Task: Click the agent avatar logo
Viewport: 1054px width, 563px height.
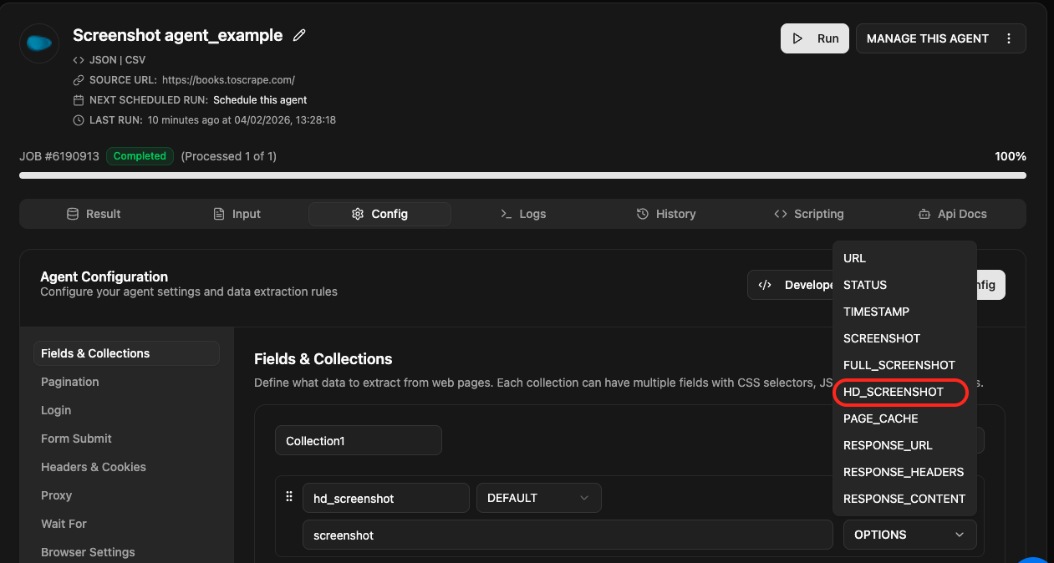Action: point(38,43)
